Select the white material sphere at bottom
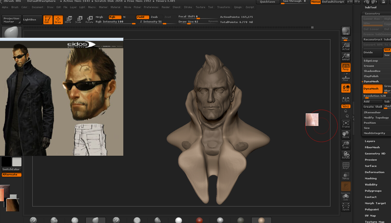The width and height of the screenshot is (391, 223). 179,220
